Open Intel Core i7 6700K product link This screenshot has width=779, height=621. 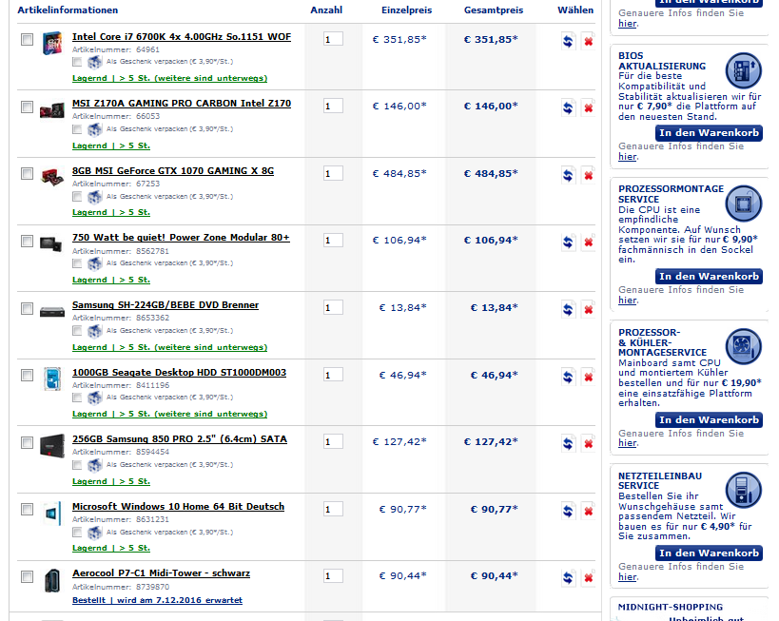182,37
